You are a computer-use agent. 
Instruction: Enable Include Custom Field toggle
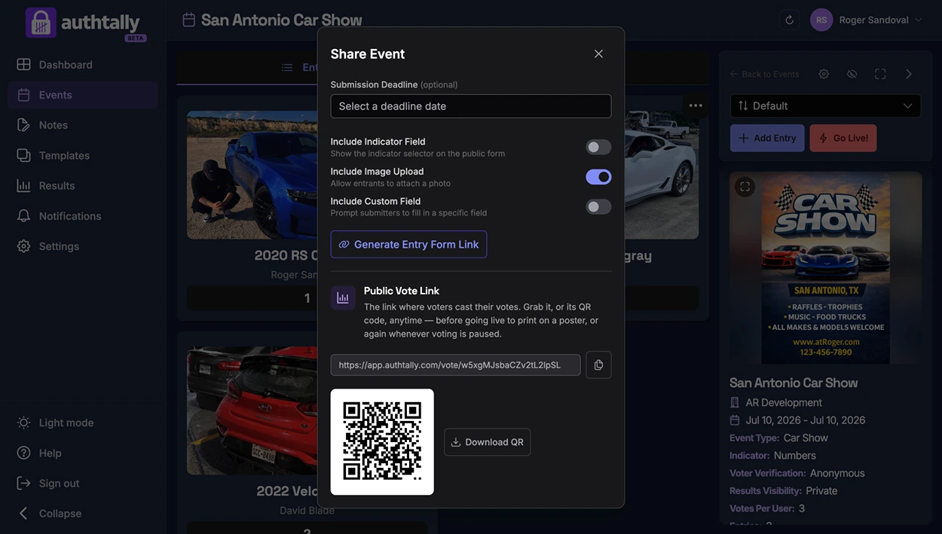599,206
